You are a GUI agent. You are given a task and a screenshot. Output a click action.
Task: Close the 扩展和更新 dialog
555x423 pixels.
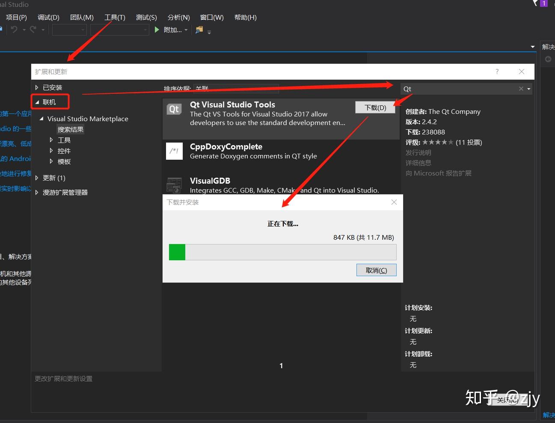(x=522, y=71)
